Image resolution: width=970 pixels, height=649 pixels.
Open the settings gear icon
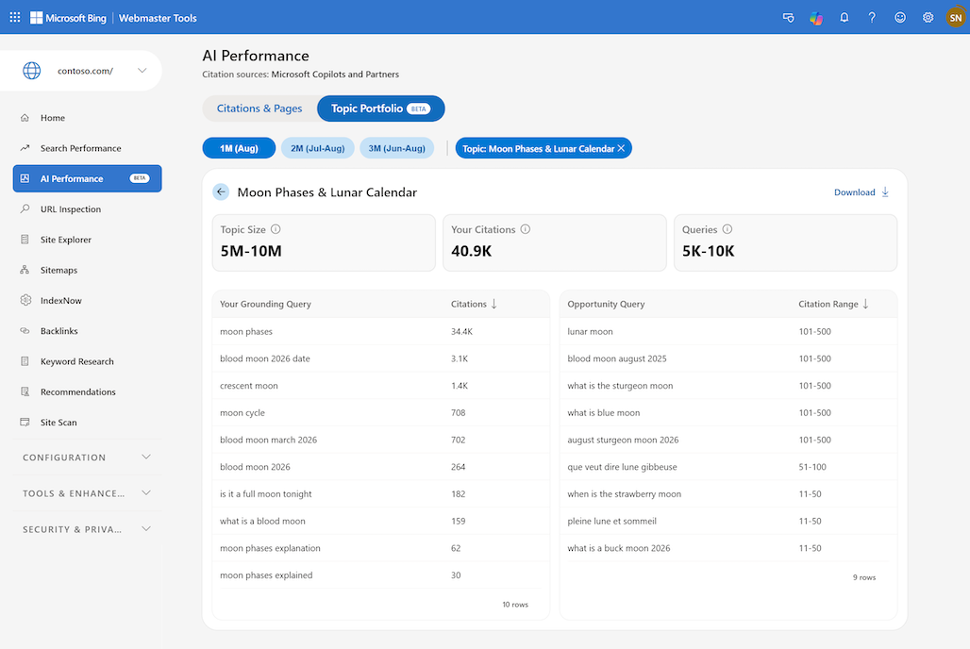coord(928,17)
